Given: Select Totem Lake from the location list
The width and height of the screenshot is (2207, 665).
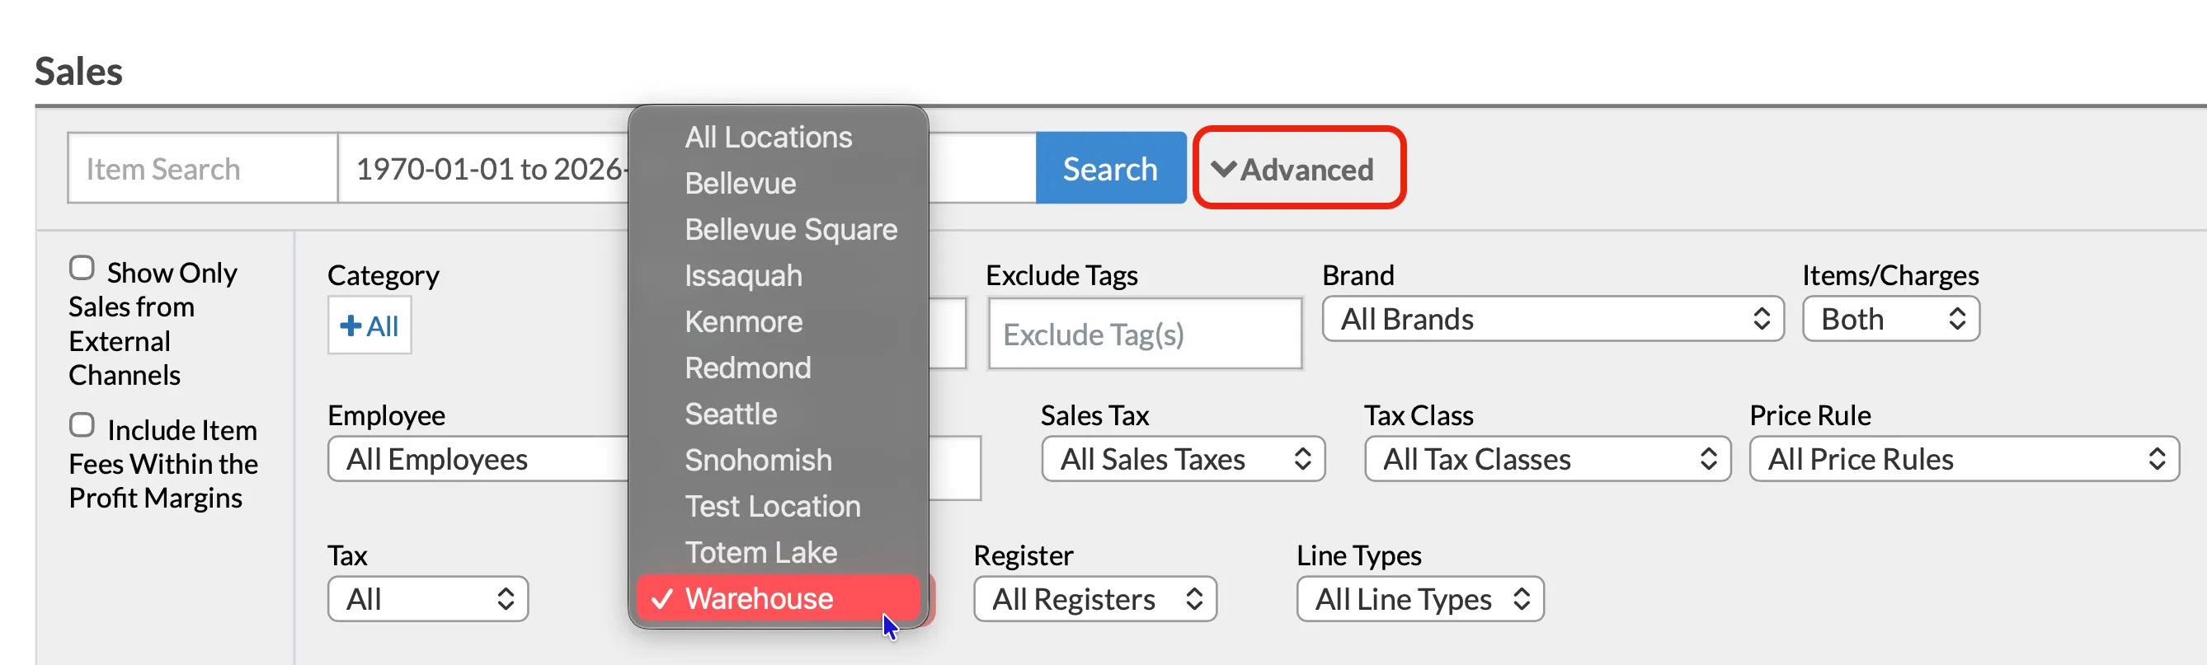Looking at the screenshot, I should pos(778,553).
